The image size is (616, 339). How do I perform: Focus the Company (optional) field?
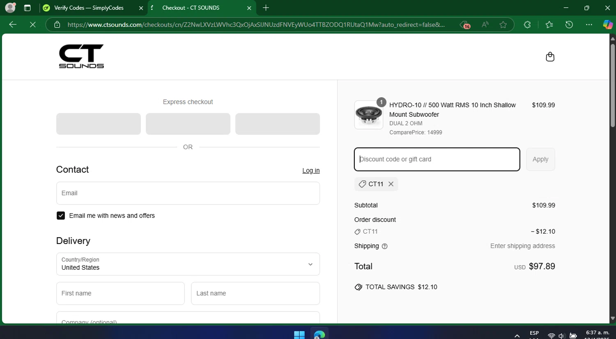point(188,318)
